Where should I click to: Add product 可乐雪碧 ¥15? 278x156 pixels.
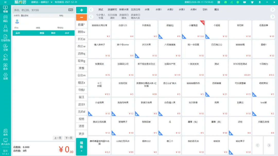click(240, 87)
